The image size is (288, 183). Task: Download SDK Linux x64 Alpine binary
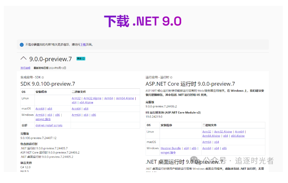86,102
